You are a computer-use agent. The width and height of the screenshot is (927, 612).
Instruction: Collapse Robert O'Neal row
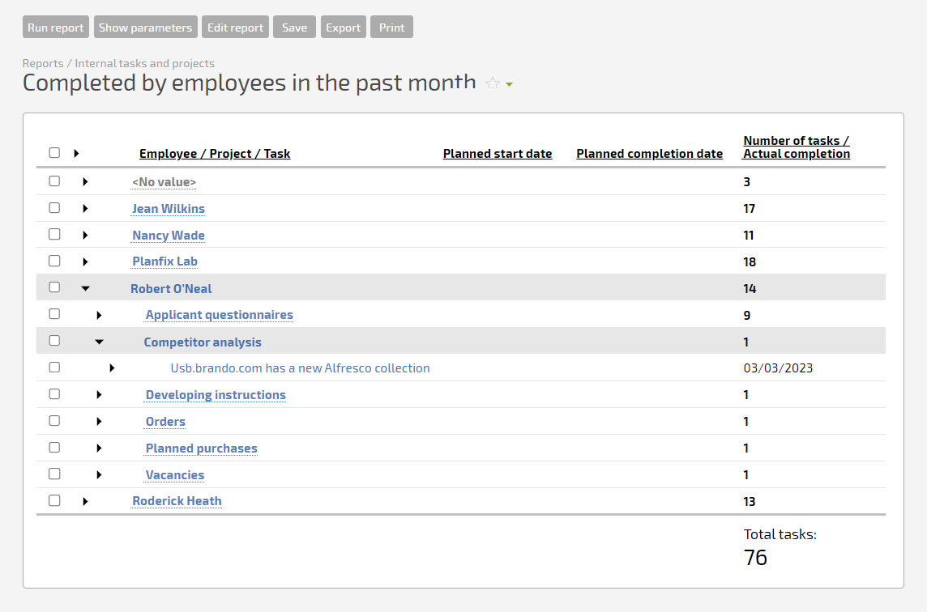click(x=85, y=288)
